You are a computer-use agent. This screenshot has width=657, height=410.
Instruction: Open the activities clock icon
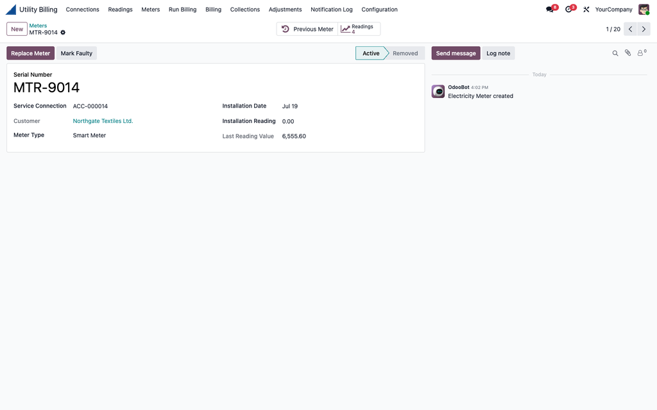(569, 9)
